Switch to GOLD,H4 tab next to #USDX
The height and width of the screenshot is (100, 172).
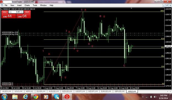click(x=18, y=92)
